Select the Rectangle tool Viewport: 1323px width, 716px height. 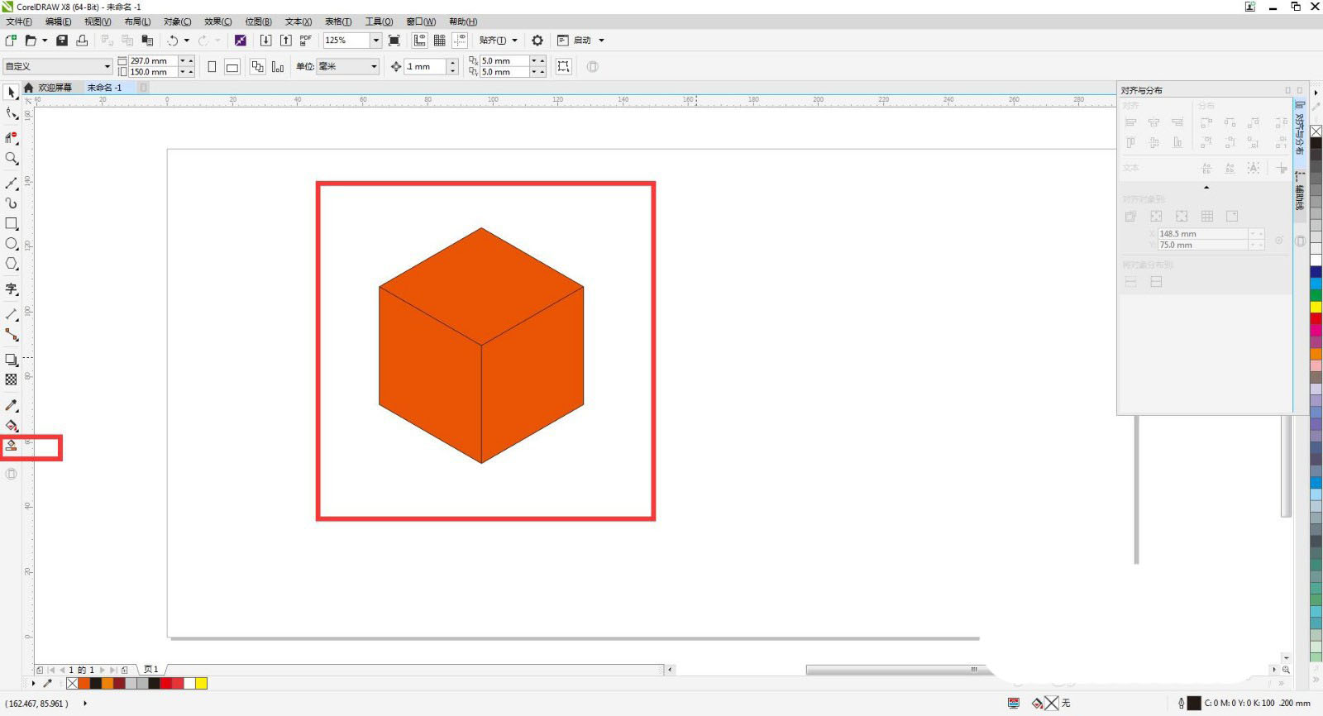[12, 223]
